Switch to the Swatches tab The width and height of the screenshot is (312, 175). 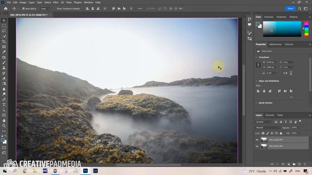point(269,17)
